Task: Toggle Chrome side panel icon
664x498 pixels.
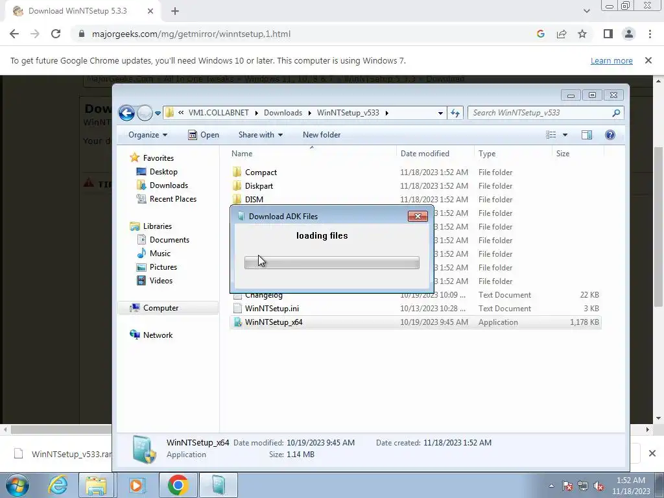Action: tap(608, 34)
